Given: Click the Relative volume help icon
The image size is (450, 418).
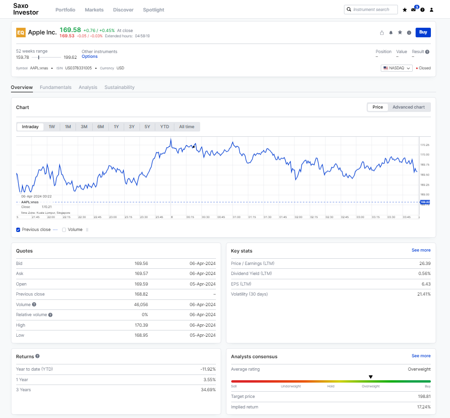Looking at the screenshot, I should point(50,315).
